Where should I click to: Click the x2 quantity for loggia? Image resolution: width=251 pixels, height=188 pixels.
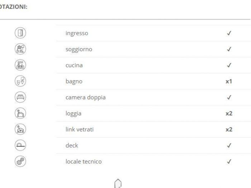(229, 114)
